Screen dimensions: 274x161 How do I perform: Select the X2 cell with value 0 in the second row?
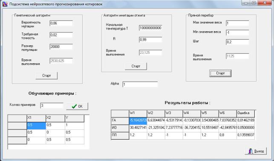55,133
